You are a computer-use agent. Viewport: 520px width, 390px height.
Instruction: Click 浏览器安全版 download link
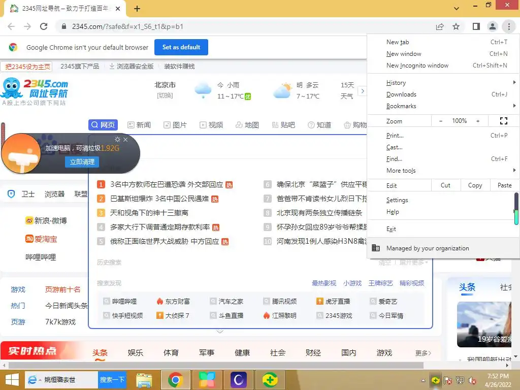[x=132, y=67]
